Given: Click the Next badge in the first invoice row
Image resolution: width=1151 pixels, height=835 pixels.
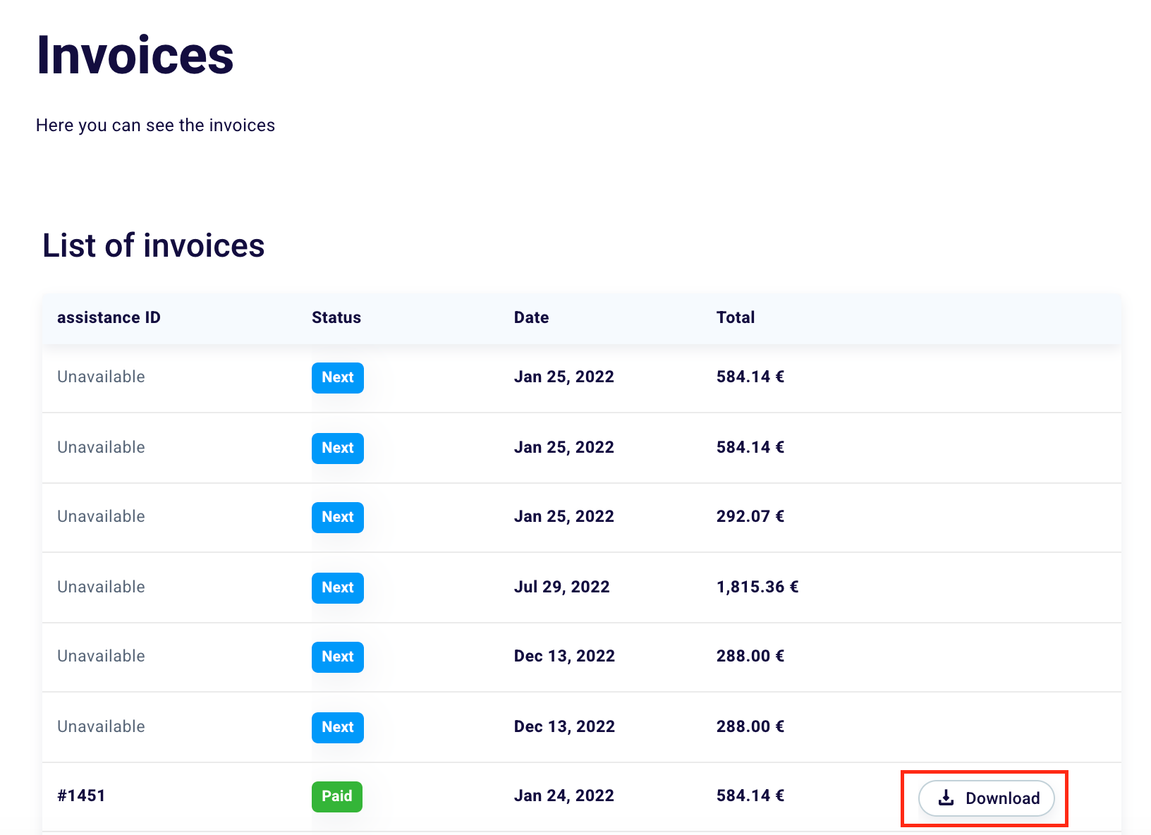Looking at the screenshot, I should [x=337, y=377].
